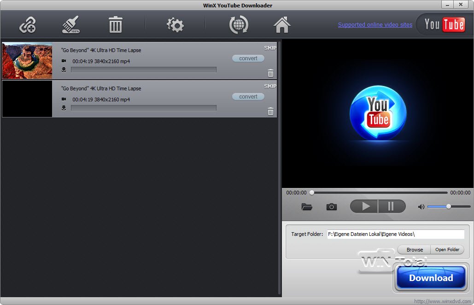
Task: Click convert button on second video
Action: tap(248, 96)
